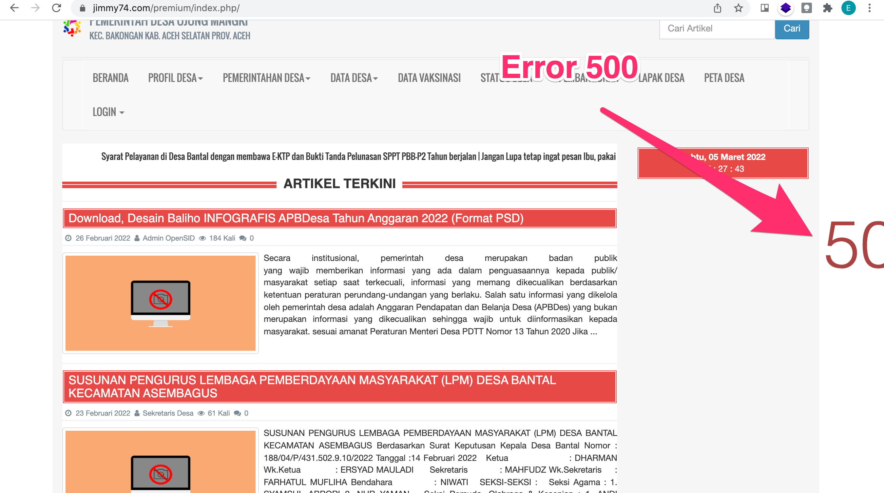This screenshot has height=493, width=884.
Task: Go back with the browser back arrow
Action: tap(14, 8)
